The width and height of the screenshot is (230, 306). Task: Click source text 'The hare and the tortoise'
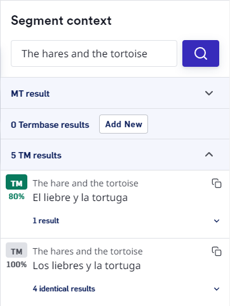(85, 183)
